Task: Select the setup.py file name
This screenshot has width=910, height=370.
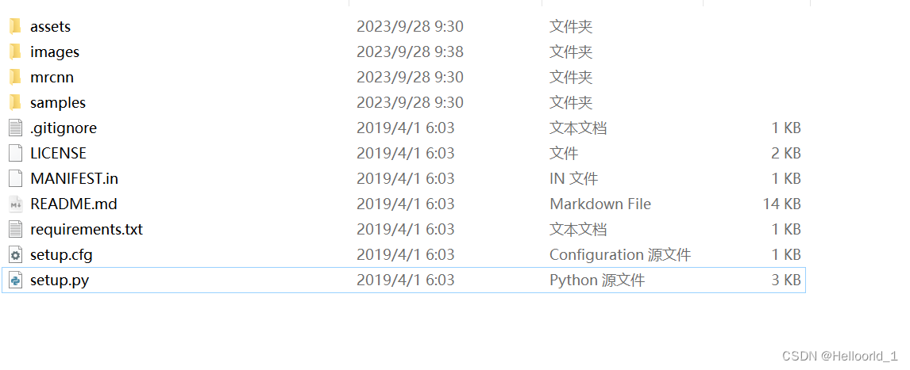Action: [x=60, y=280]
